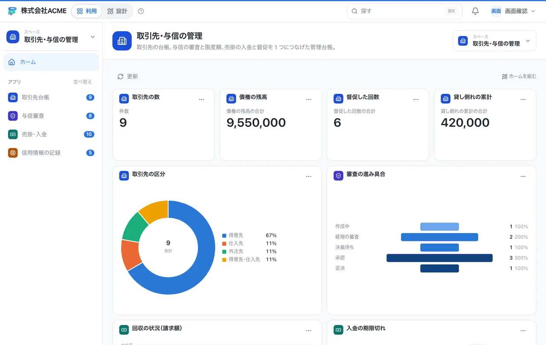Screen dimensions: 546x345
Task: Click the 売掛・入金 icon in sidebar
Action: [x=13, y=134]
